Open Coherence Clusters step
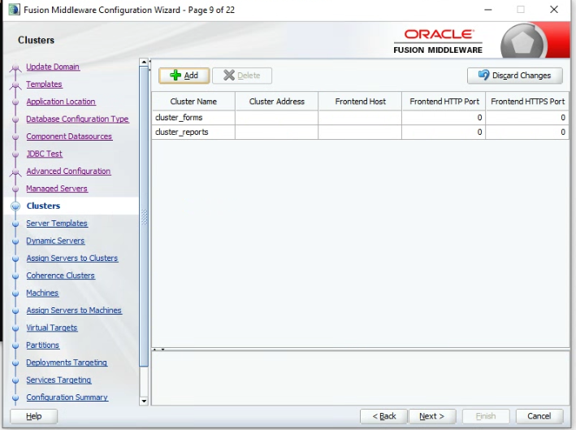The image size is (576, 430). coord(61,276)
